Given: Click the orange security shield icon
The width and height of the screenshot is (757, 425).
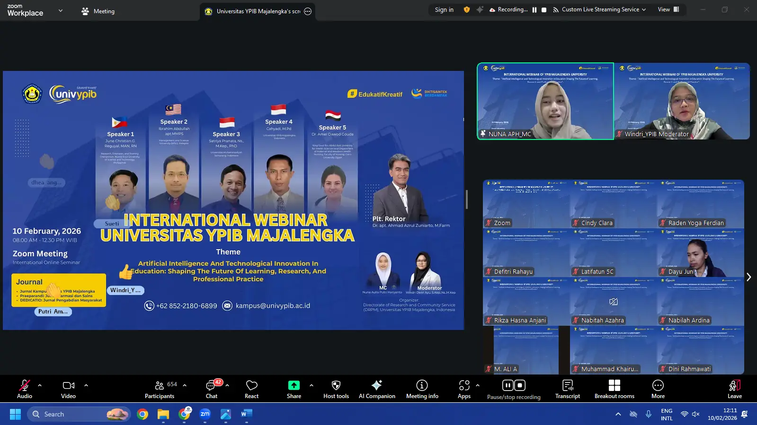Looking at the screenshot, I should (467, 9).
